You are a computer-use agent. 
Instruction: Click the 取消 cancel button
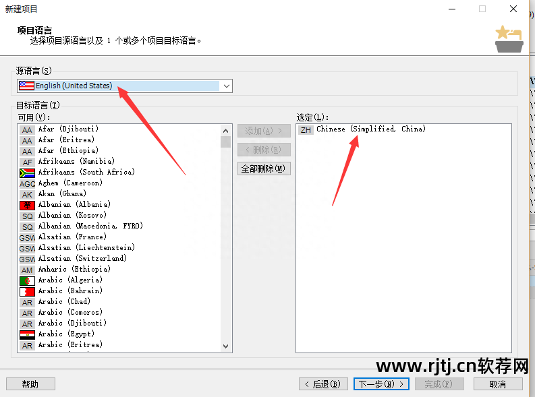tap(498, 384)
